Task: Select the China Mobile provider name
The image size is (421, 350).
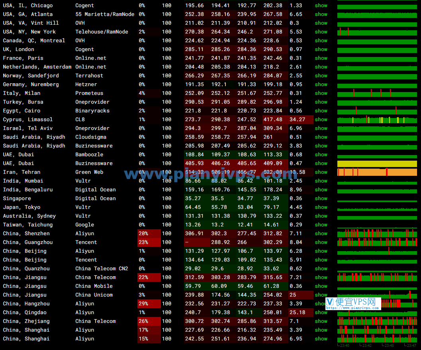Action: [94, 287]
